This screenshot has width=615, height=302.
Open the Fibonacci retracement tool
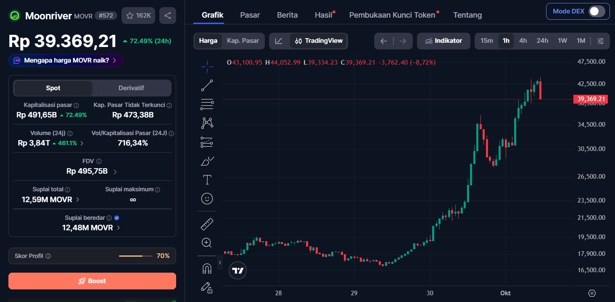coord(207,104)
